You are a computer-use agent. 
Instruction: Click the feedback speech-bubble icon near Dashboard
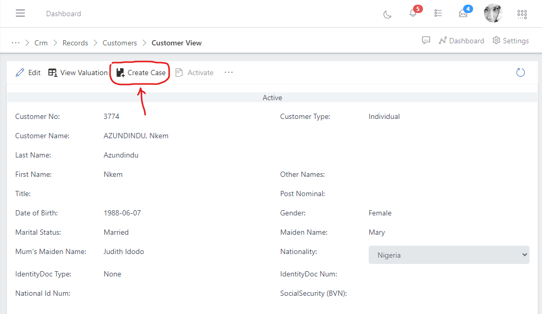coord(426,40)
